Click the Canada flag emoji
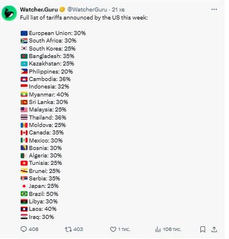 click(x=24, y=133)
